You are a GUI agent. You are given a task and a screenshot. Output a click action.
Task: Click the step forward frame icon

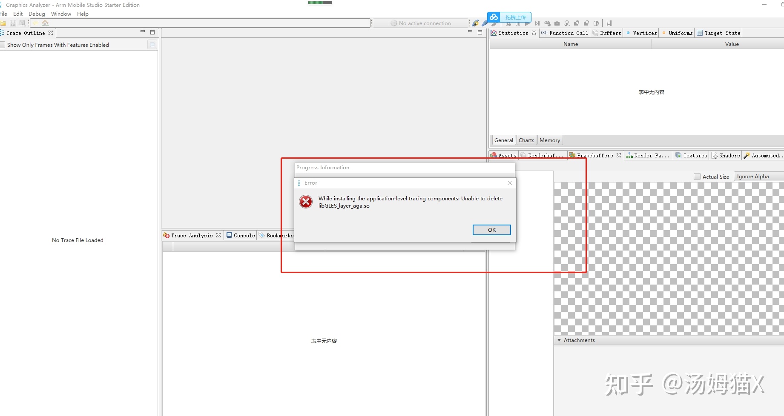[x=537, y=23]
